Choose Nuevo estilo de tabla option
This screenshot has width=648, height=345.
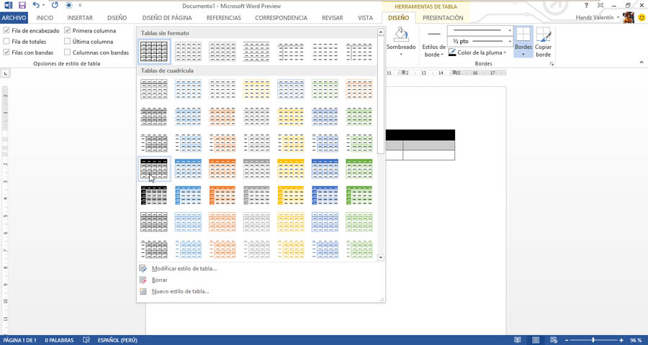pos(180,291)
